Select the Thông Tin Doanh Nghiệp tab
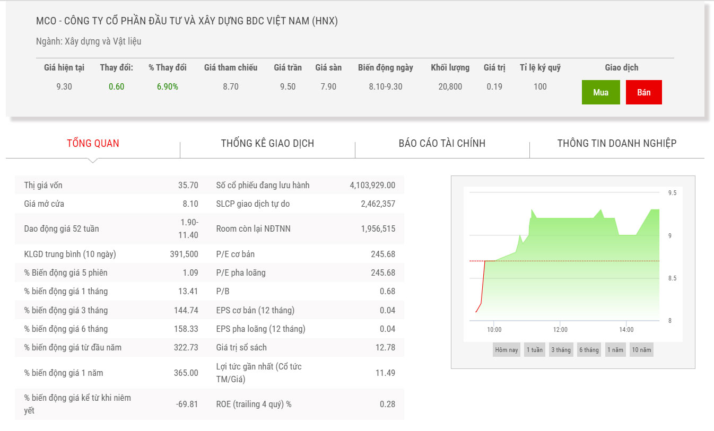Viewport: 714px width, 431px height. (x=616, y=143)
